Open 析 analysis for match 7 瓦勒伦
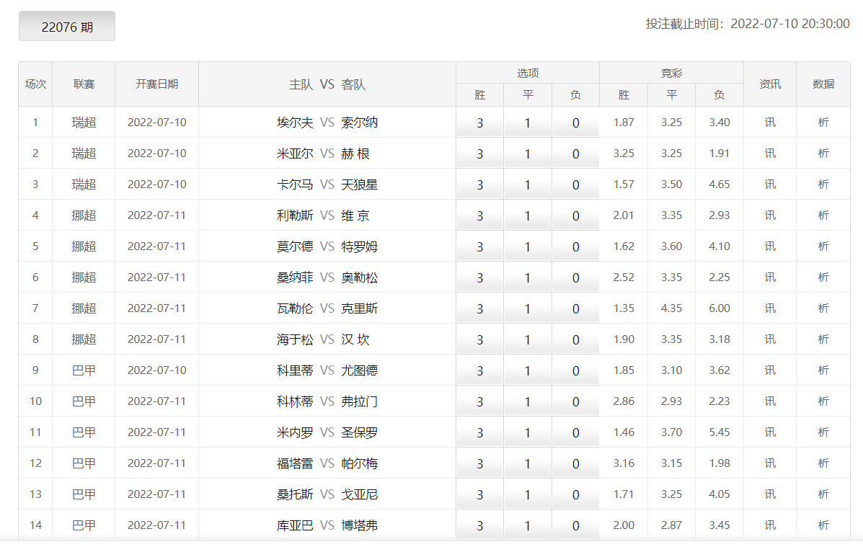The height and width of the screenshot is (547, 863). (823, 308)
